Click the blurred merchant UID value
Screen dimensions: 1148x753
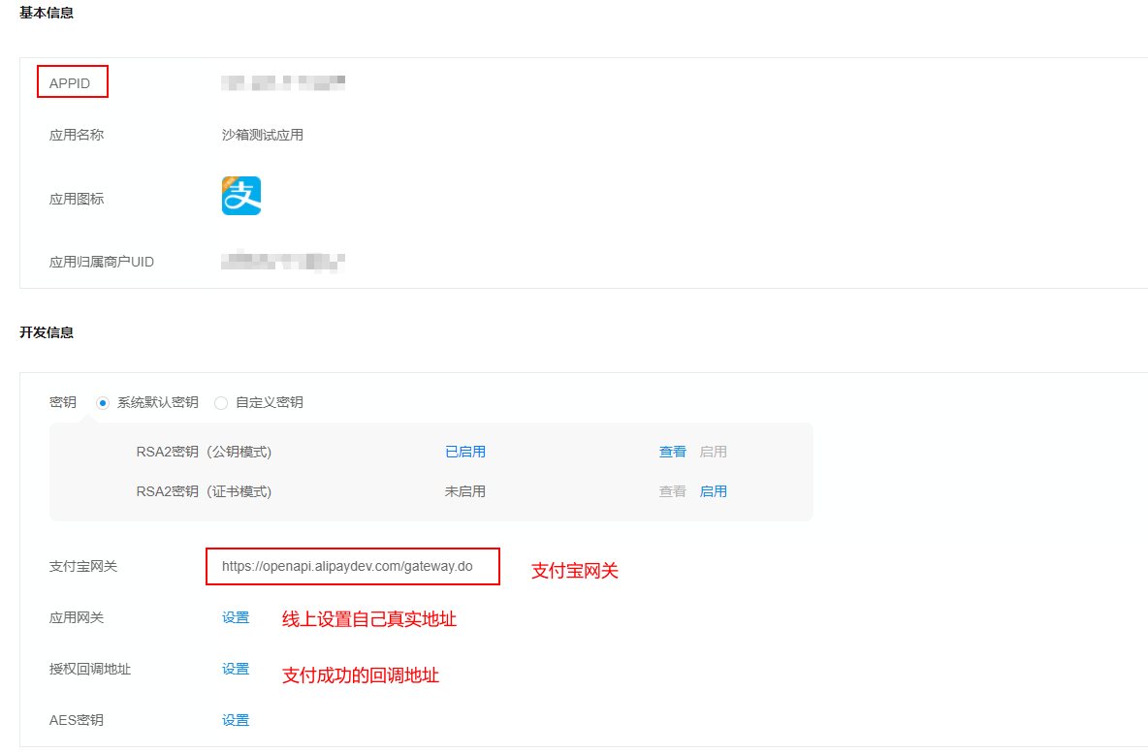(282, 262)
